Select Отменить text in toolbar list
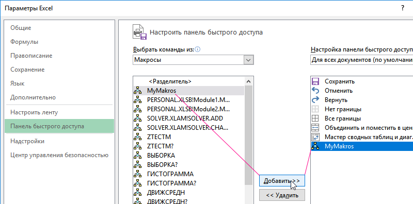 [339, 91]
